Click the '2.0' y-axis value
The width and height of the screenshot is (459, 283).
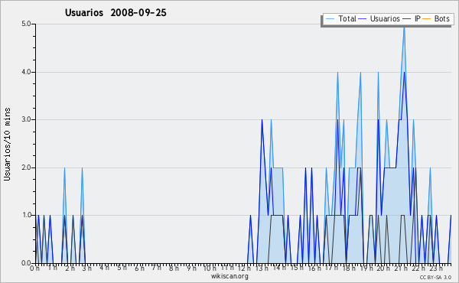tap(26, 168)
